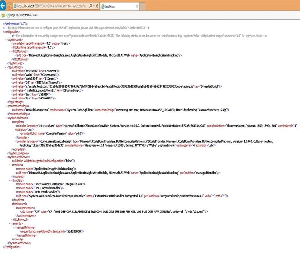Click the remove TRACEVerbHandler line
Viewport: 300px width, 253px height.
pyautogui.click(x=38, y=192)
